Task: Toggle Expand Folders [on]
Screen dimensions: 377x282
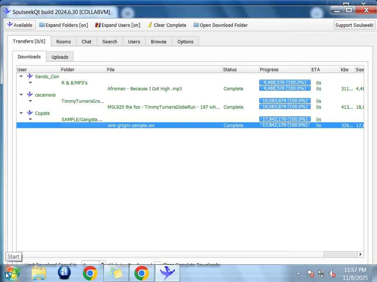Action: [63, 25]
